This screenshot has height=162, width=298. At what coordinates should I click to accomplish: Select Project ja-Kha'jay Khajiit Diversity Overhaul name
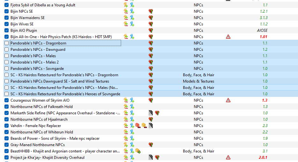[x=47, y=158]
